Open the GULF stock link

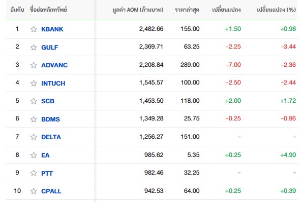point(50,47)
